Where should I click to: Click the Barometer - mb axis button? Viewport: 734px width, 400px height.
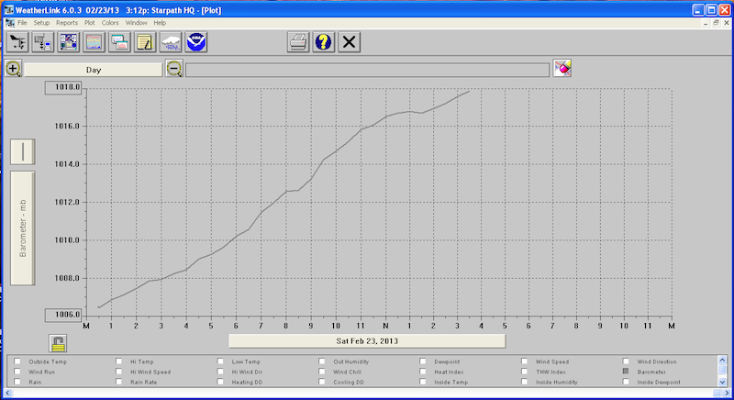tap(22, 228)
